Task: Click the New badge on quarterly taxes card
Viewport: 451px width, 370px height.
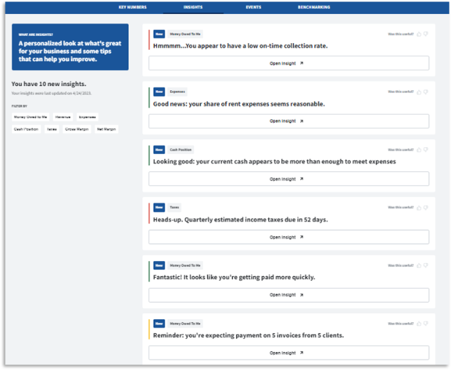Action: click(x=159, y=208)
